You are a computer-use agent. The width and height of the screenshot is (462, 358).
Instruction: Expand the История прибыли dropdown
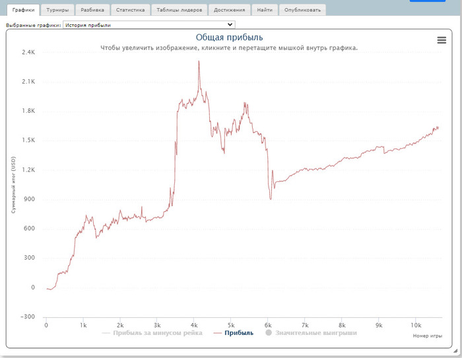[149, 25]
